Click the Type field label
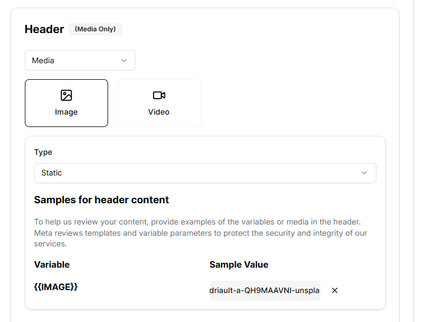 coord(43,152)
